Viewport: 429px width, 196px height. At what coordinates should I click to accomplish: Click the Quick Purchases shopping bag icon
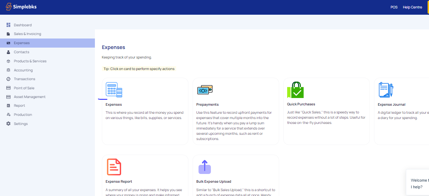coord(295,90)
